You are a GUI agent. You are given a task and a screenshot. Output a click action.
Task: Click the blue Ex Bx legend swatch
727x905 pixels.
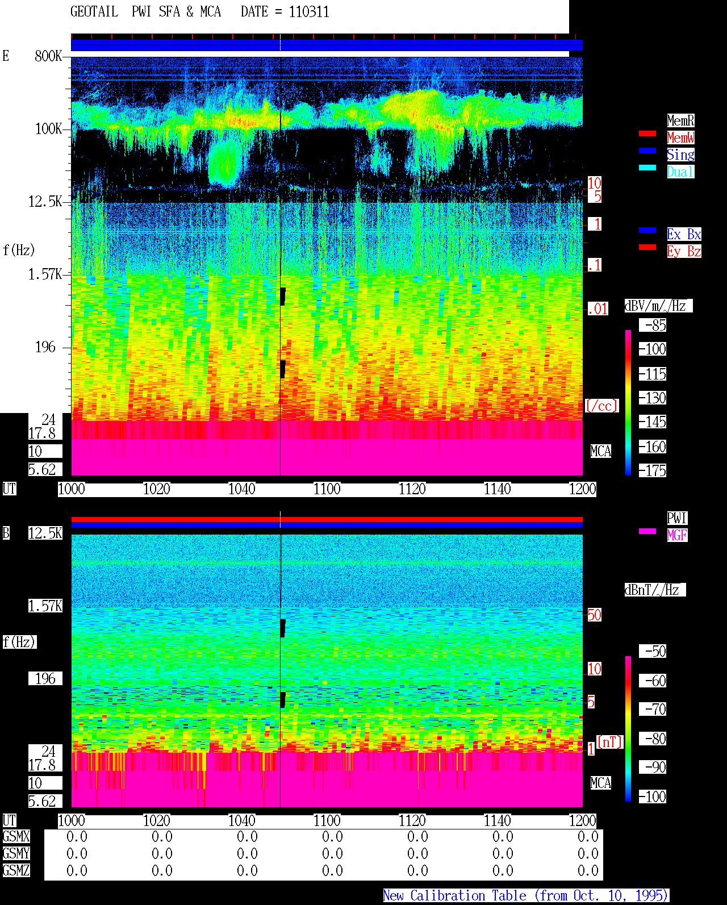(647, 230)
